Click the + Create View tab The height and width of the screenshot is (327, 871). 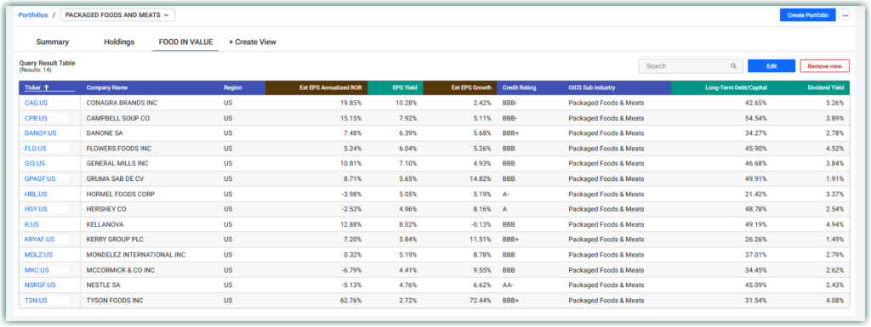252,42
